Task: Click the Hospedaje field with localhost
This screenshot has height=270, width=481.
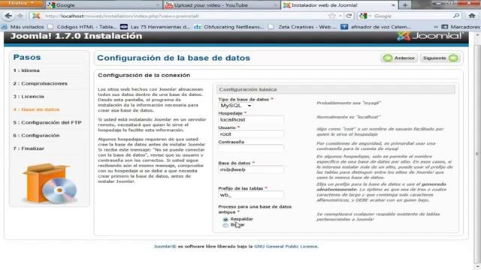Action: click(x=251, y=120)
